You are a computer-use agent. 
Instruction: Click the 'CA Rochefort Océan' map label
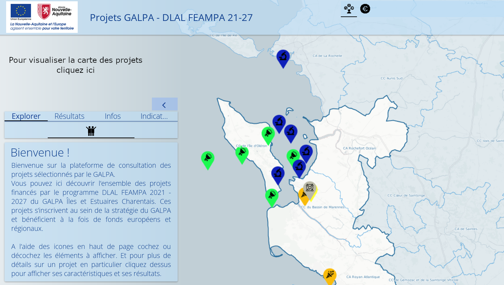pyautogui.click(x=360, y=148)
